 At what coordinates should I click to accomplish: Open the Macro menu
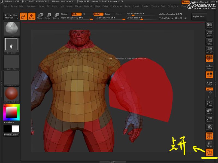[69, 6]
